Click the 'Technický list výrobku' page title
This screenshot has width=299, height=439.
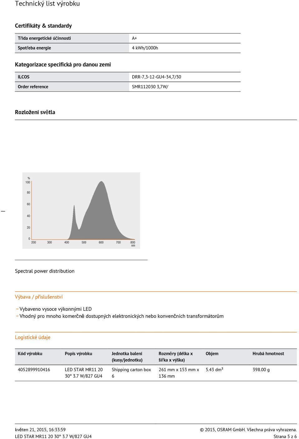(x=47, y=4)
